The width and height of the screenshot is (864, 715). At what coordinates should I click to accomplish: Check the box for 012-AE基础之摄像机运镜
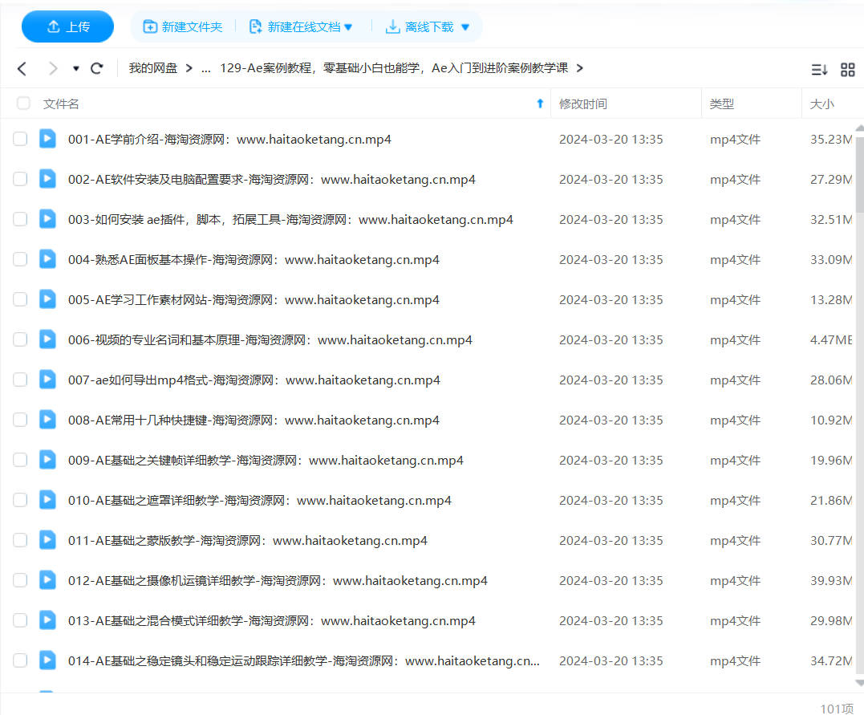[x=20, y=580]
